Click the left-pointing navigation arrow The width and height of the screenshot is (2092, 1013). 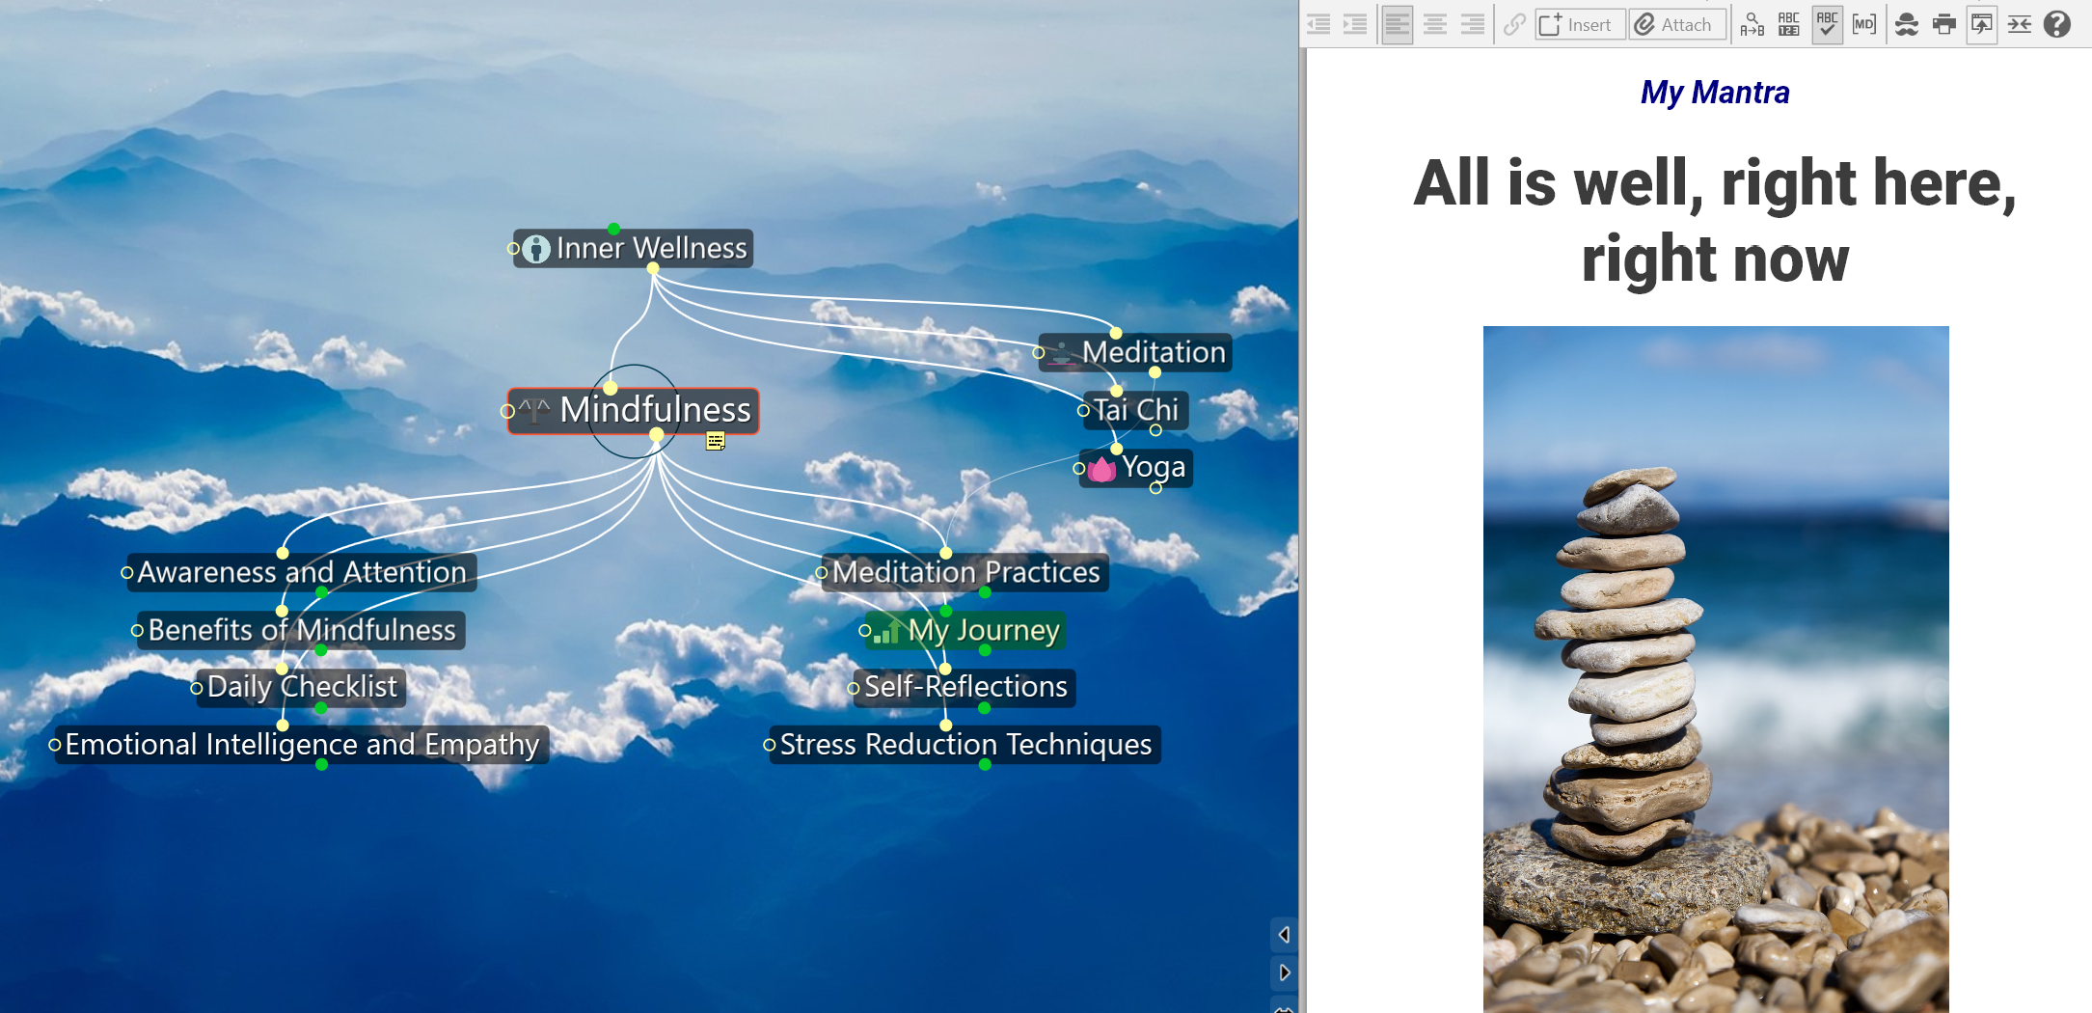1284,934
